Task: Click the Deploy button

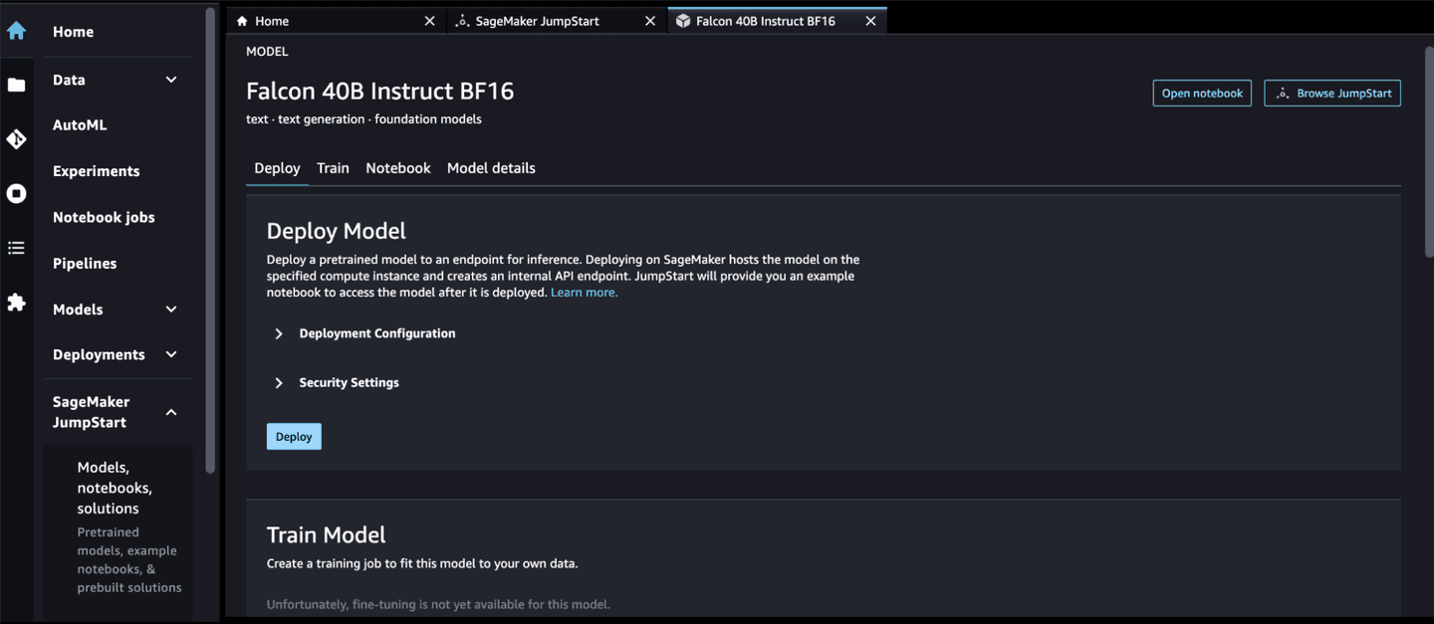Action: (293, 436)
